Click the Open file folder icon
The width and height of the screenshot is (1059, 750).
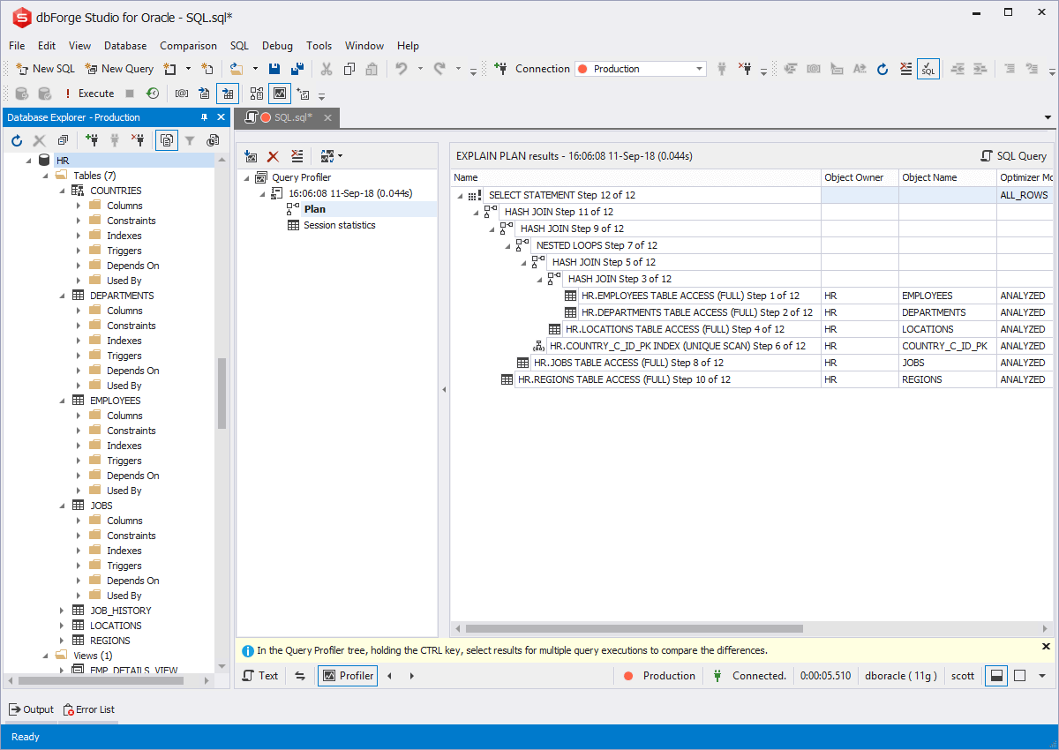click(x=236, y=69)
